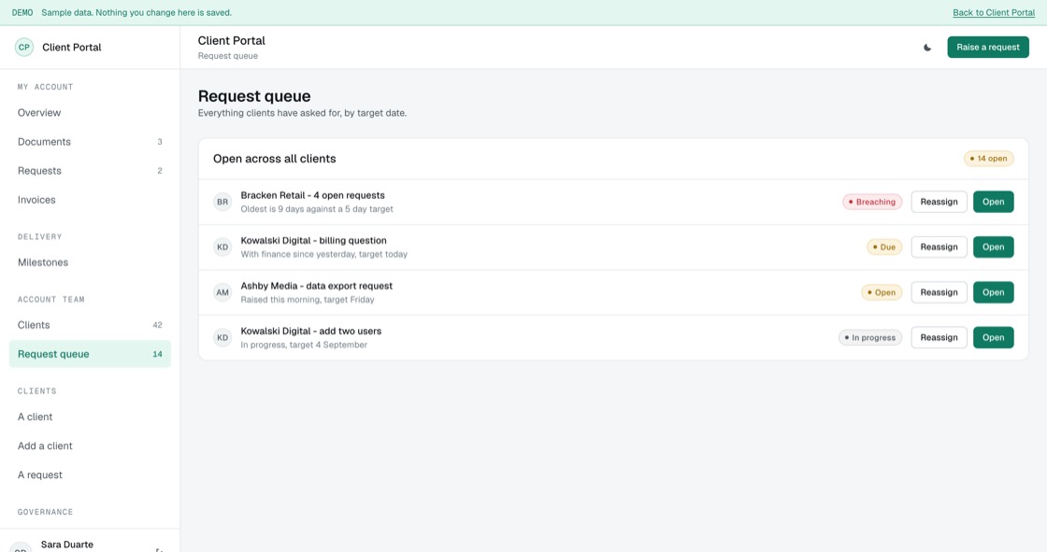Click the Request queue breadcrumb under Client Portal
The image size is (1047, 552).
click(228, 56)
